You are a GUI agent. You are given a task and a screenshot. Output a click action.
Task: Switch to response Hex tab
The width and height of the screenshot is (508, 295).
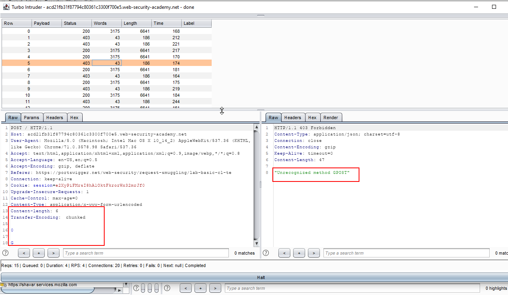point(312,118)
